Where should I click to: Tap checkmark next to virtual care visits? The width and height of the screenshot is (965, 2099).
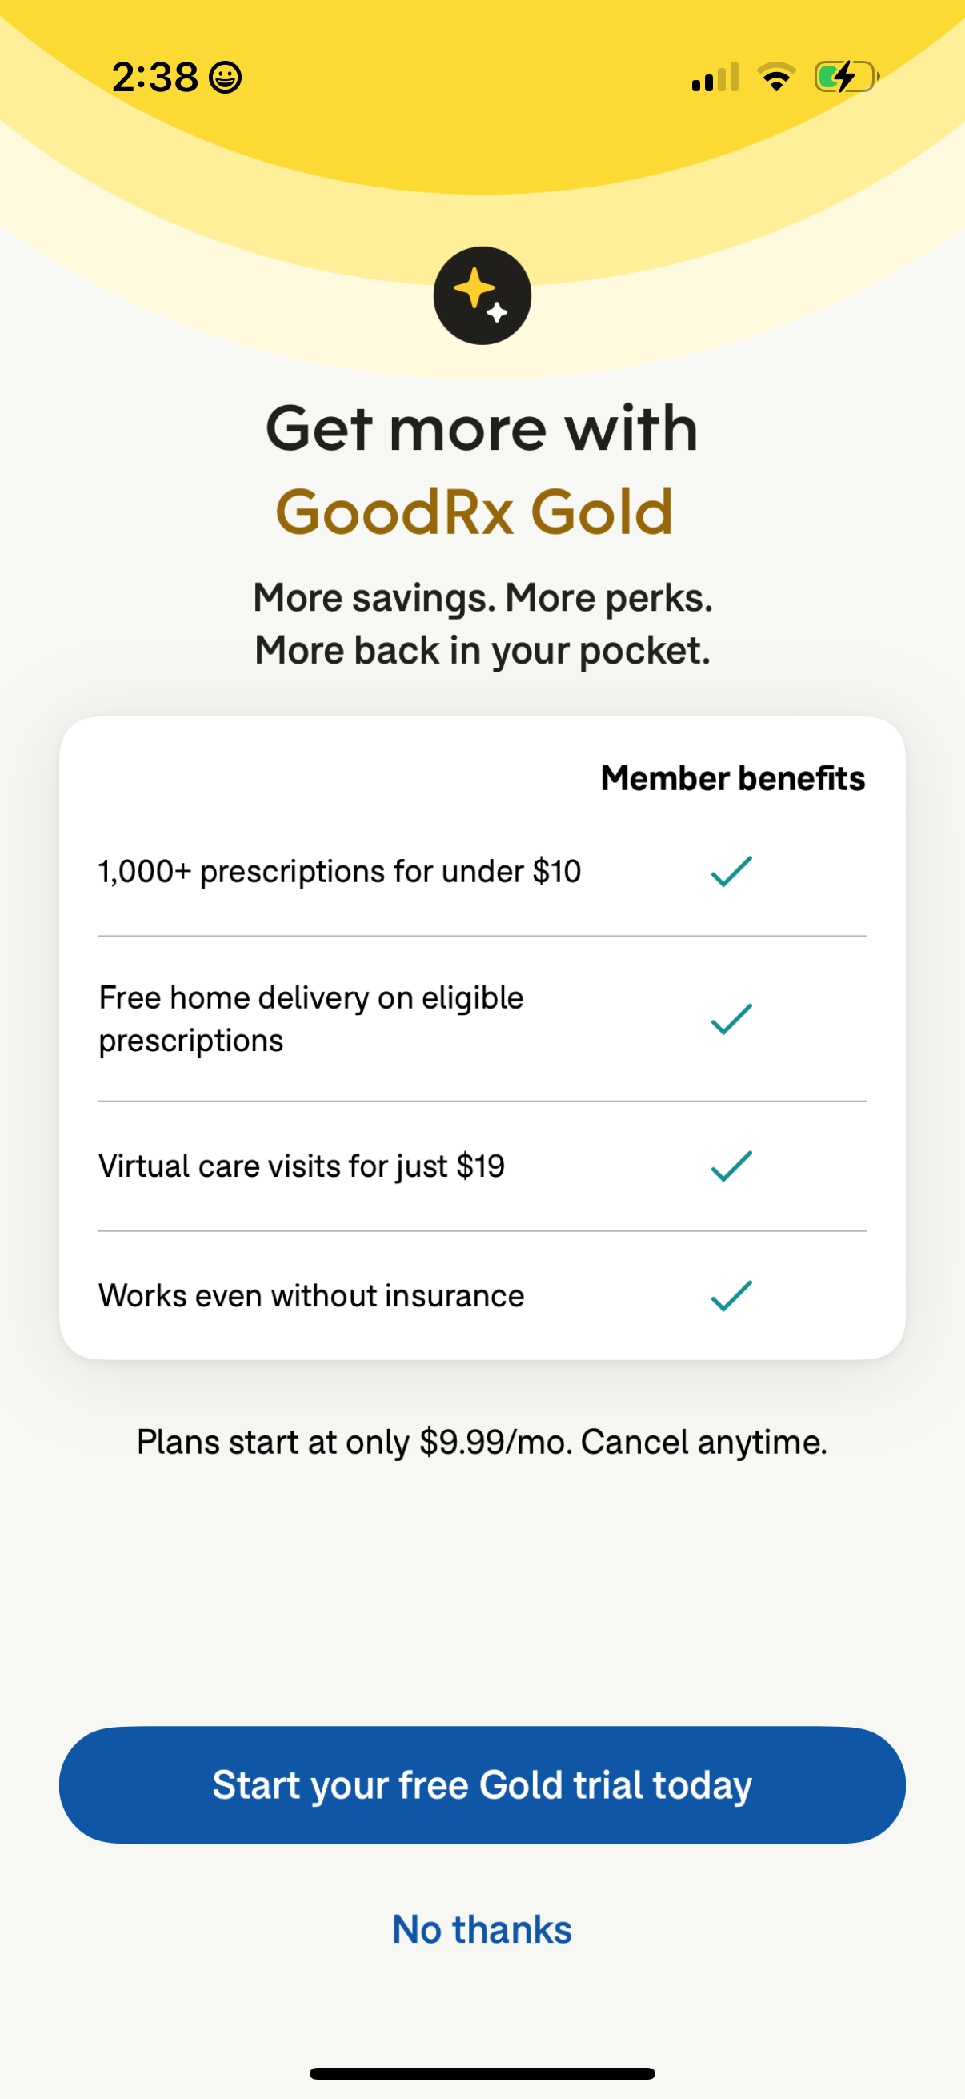click(x=731, y=1166)
